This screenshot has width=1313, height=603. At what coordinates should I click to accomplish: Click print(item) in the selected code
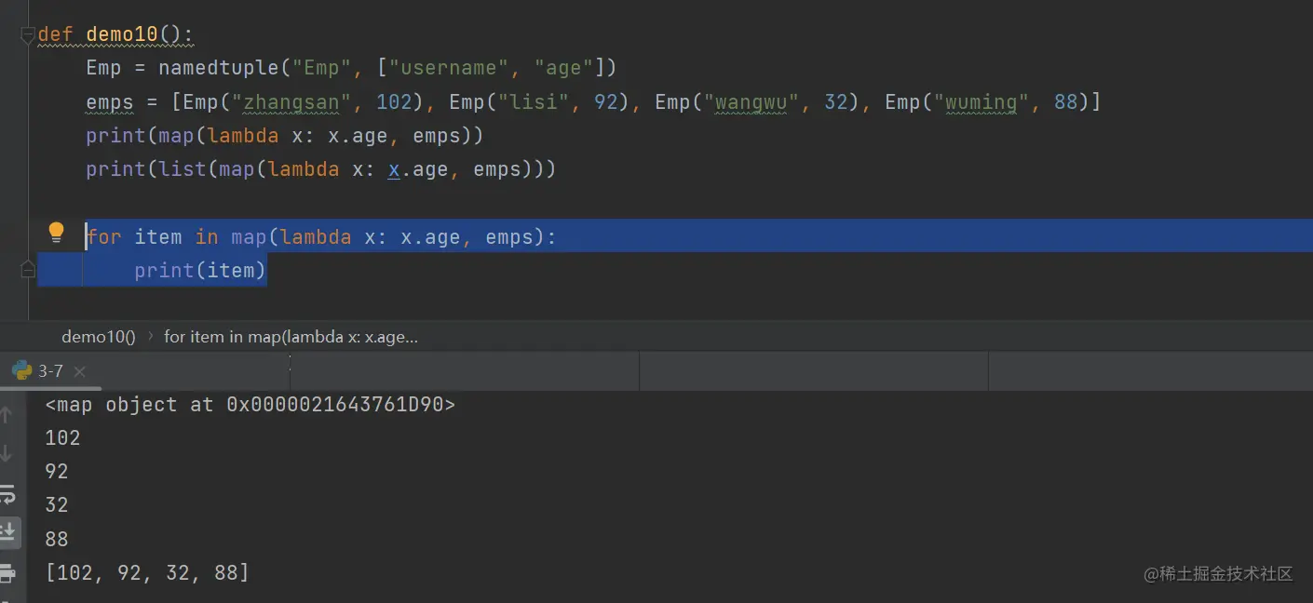pyautogui.click(x=200, y=271)
